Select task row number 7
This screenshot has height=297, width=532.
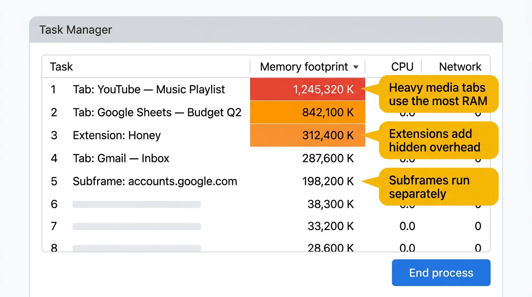137,226
